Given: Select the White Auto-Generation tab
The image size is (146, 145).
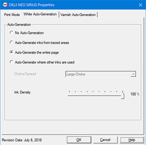Looking at the screenshot, I should pyautogui.click(x=40, y=14).
